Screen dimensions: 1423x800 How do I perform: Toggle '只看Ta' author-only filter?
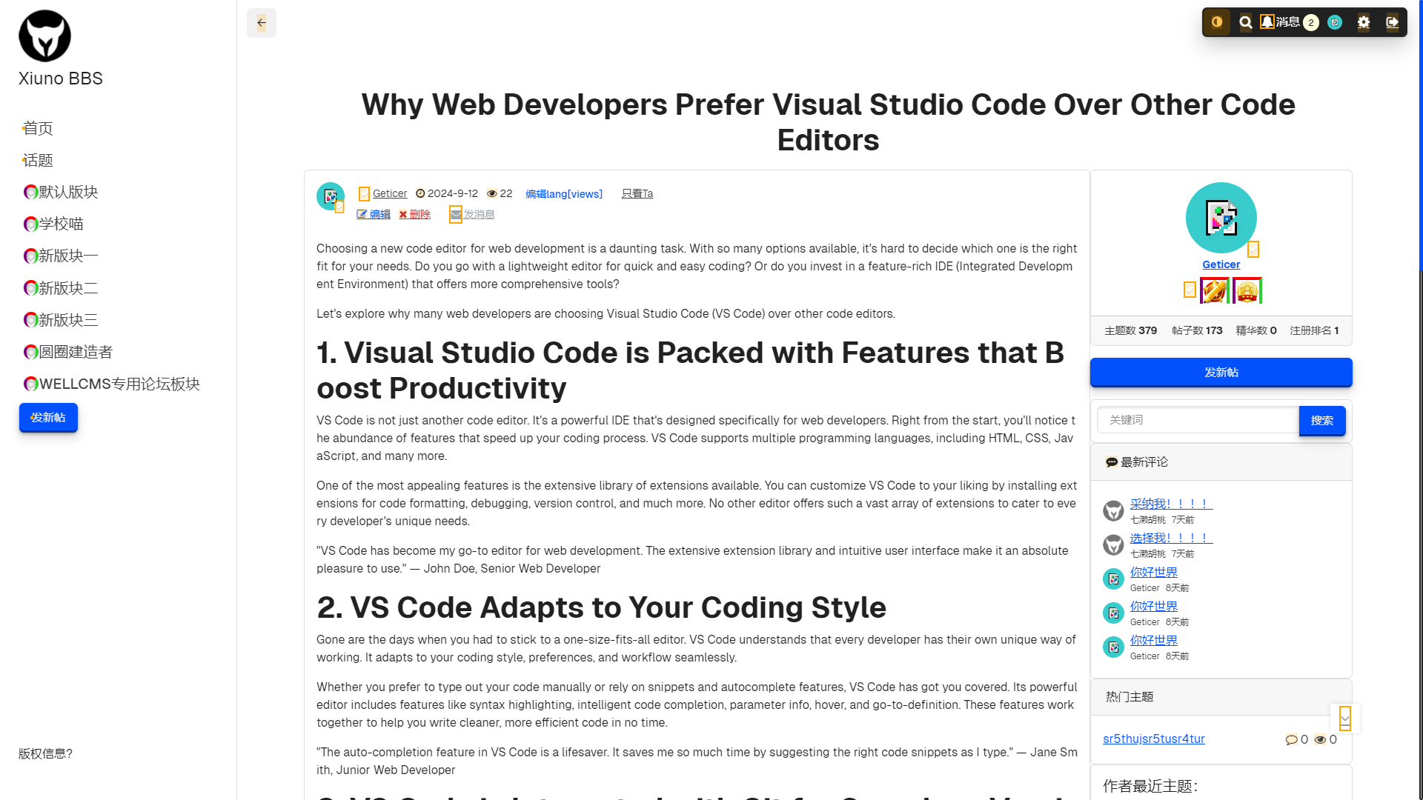click(x=637, y=193)
